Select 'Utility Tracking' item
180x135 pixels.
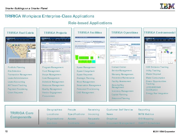tap(153, 70)
